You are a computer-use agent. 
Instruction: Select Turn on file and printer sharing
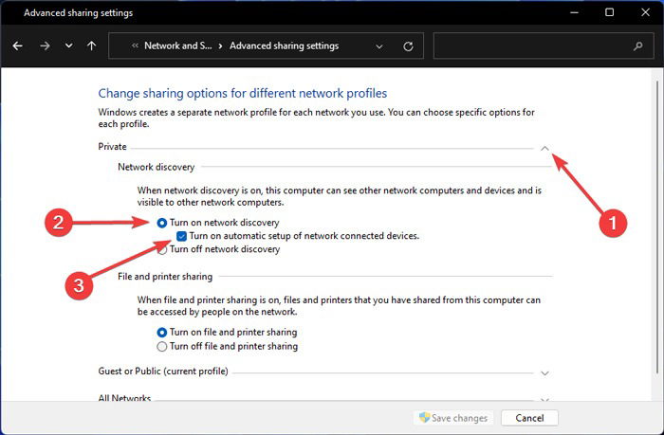[162, 333]
